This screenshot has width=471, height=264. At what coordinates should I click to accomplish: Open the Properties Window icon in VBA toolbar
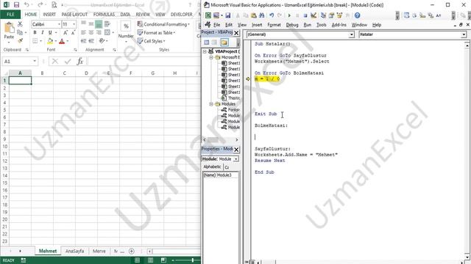tap(331, 15)
